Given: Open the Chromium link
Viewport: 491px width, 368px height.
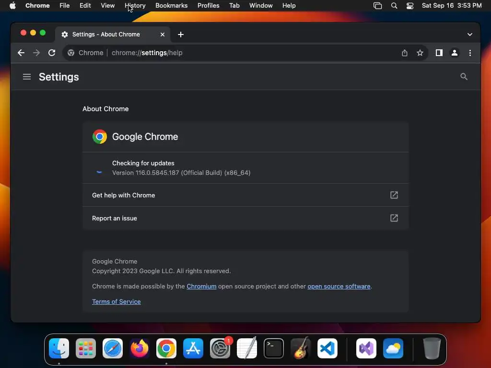Looking at the screenshot, I should click(201, 287).
